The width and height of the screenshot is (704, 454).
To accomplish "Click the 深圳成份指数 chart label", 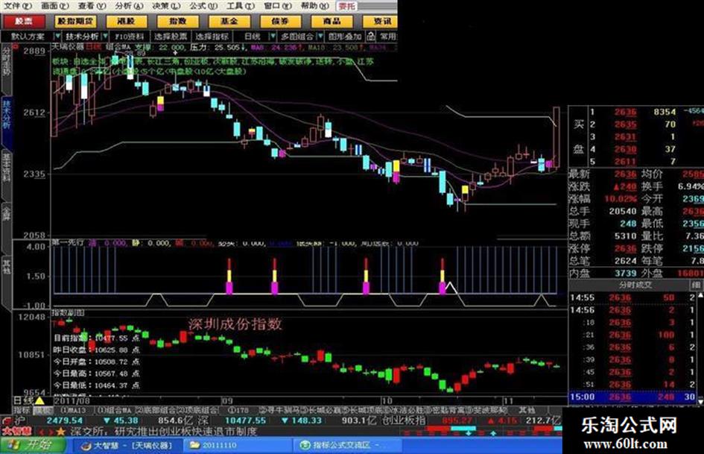I will [x=235, y=324].
